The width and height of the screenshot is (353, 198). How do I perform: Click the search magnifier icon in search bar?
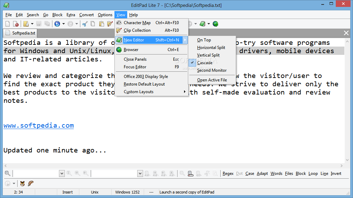pos(8,173)
